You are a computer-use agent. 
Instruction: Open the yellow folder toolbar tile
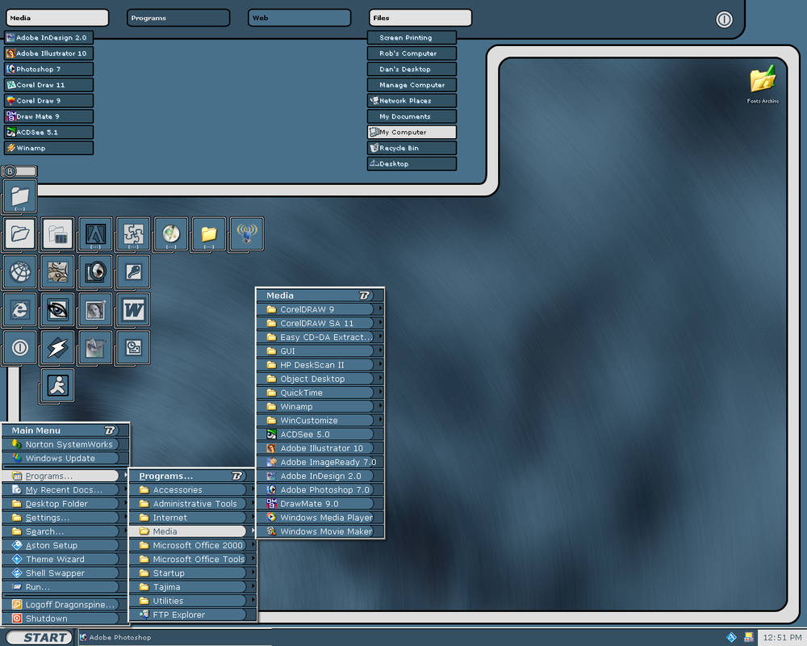tap(209, 234)
